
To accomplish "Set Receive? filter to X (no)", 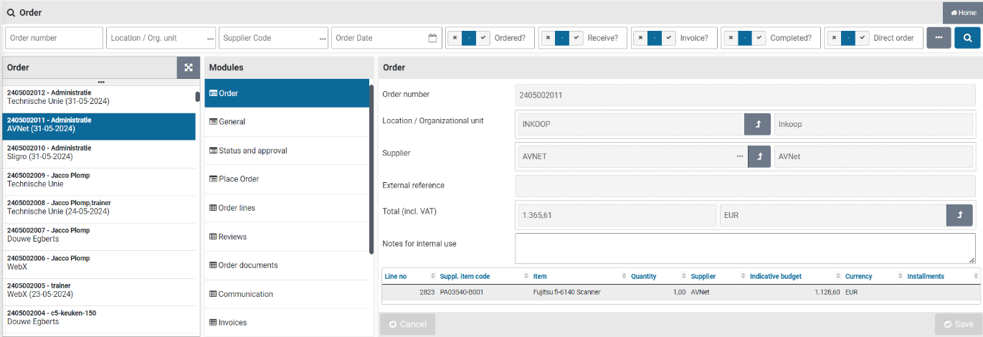I will coord(549,38).
